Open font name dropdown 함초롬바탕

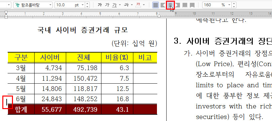click(x=33, y=5)
